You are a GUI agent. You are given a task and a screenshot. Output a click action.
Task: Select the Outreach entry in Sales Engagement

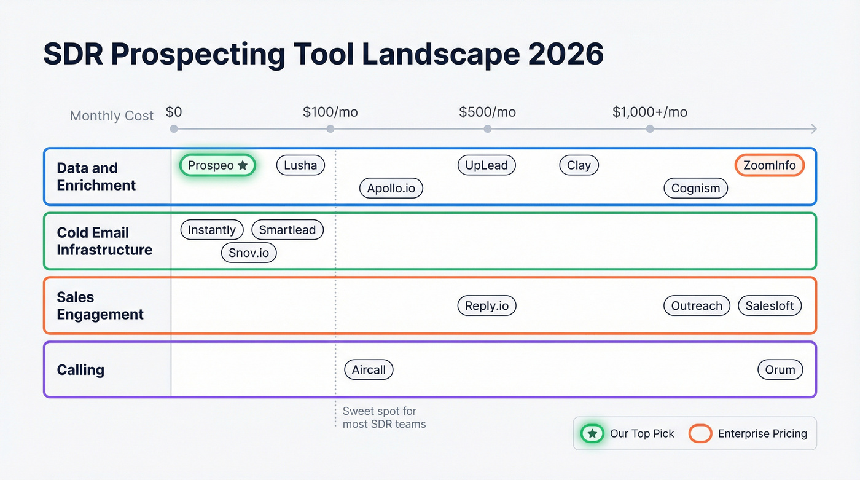click(x=696, y=305)
